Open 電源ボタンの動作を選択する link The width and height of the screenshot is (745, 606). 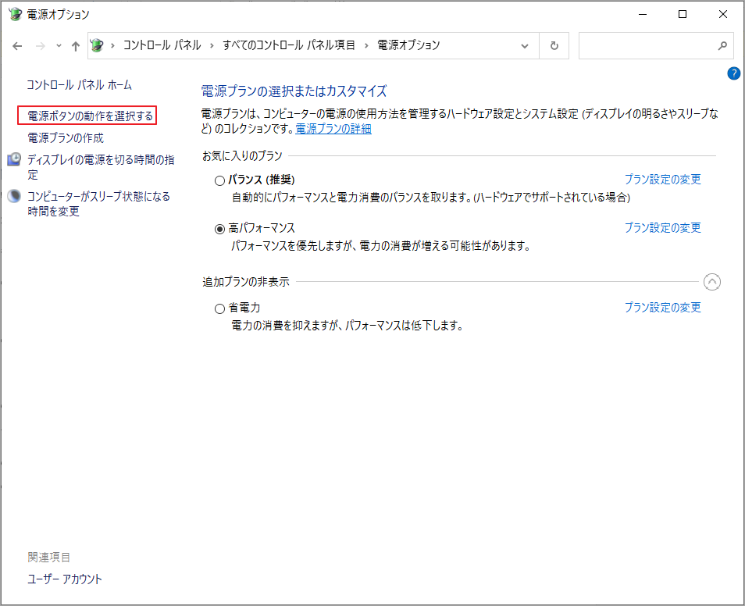tap(90, 116)
